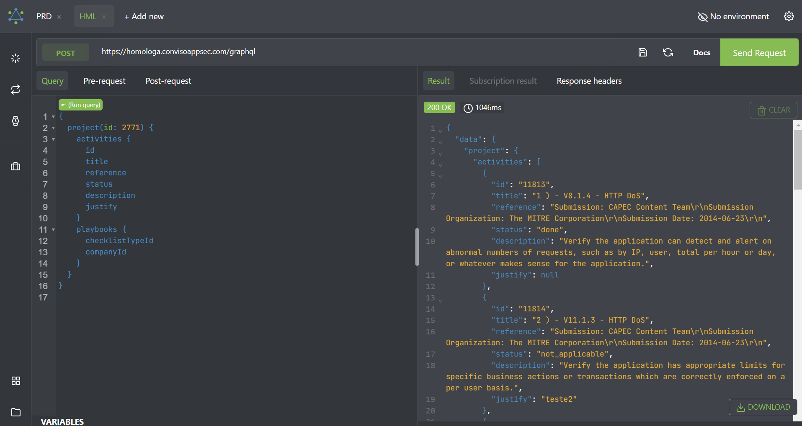This screenshot has height=426, width=802.
Task: Click the "description" field in query
Action: [x=111, y=195]
